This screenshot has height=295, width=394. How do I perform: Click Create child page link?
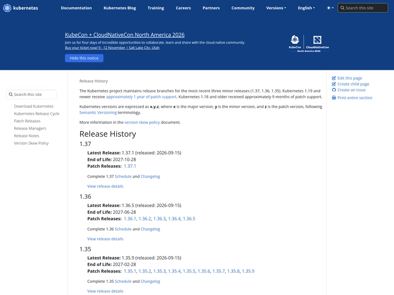pyautogui.click(x=353, y=84)
